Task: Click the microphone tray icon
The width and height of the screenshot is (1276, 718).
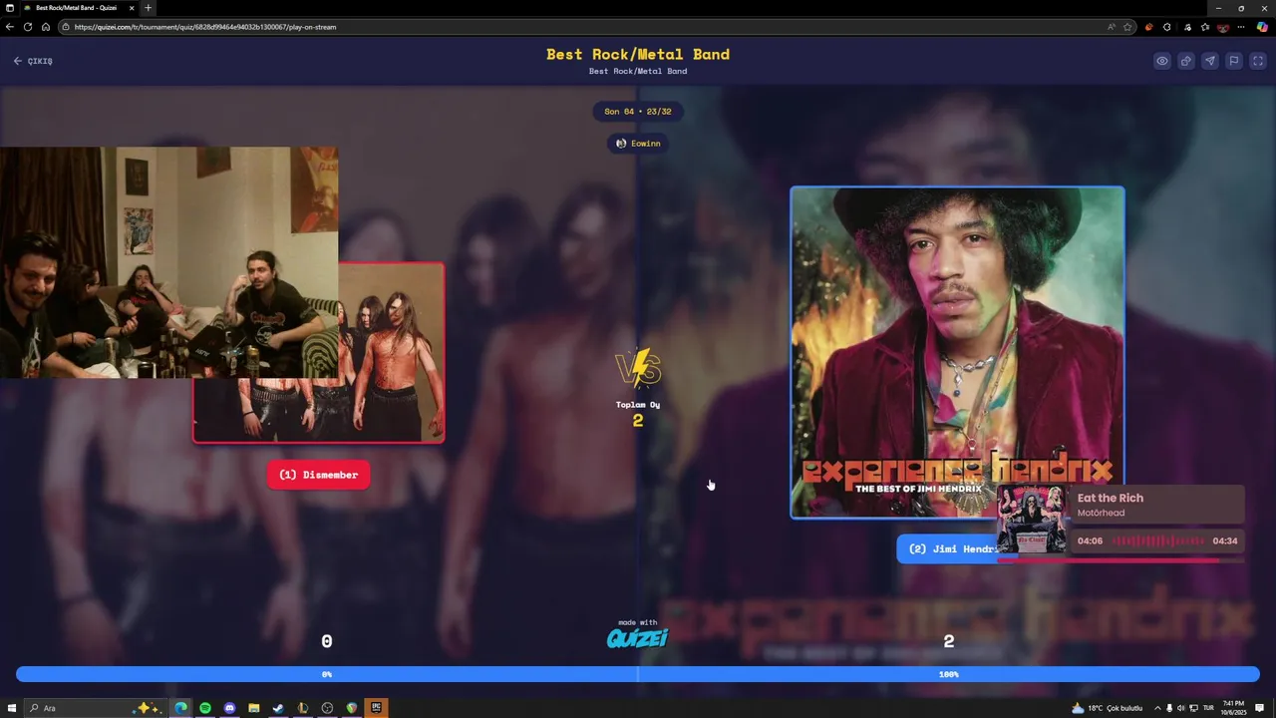Action: [x=1168, y=708]
